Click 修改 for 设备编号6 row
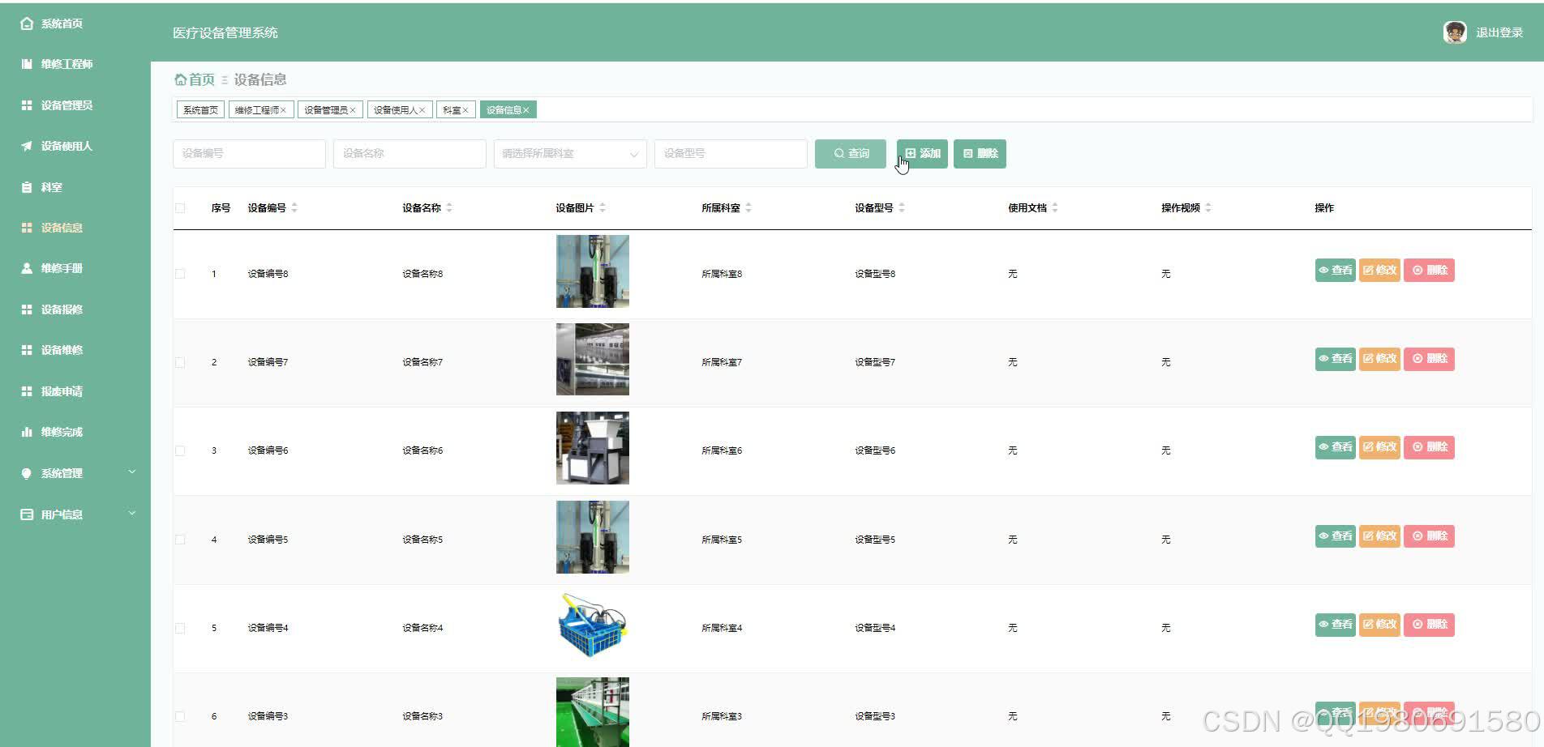This screenshot has width=1544, height=747. pyautogui.click(x=1379, y=447)
